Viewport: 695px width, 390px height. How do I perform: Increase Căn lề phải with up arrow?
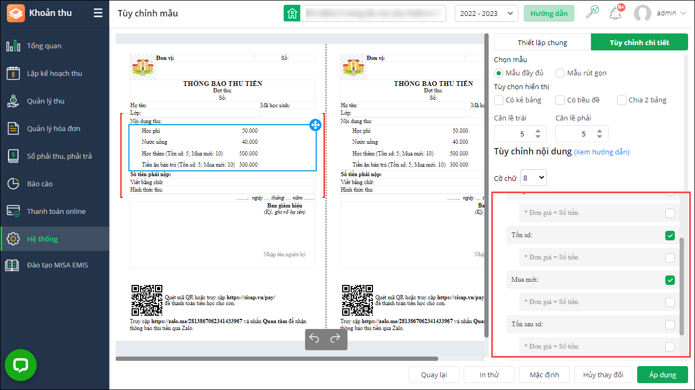click(600, 131)
